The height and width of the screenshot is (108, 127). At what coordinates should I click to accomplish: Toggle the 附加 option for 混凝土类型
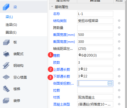[x=119, y=104]
